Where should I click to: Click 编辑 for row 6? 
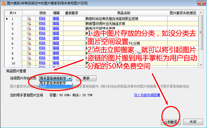click(56, 43)
